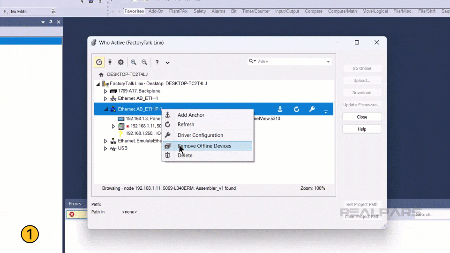The image size is (450, 253).
Task: Select the USB tree row
Action: (122, 149)
